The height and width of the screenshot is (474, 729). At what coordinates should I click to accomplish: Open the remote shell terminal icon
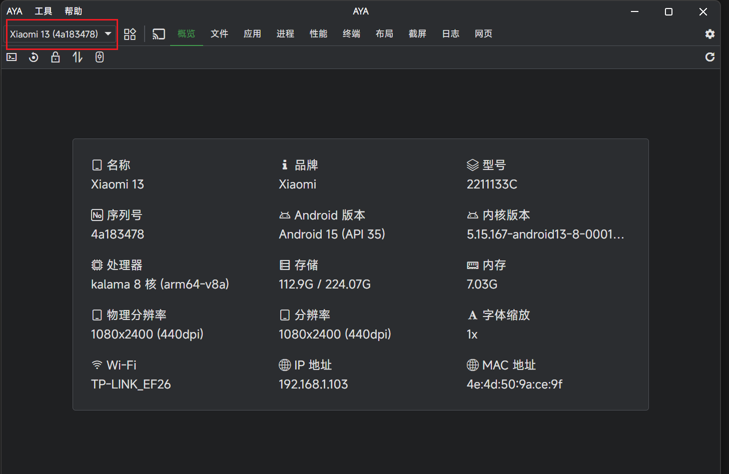(x=11, y=57)
